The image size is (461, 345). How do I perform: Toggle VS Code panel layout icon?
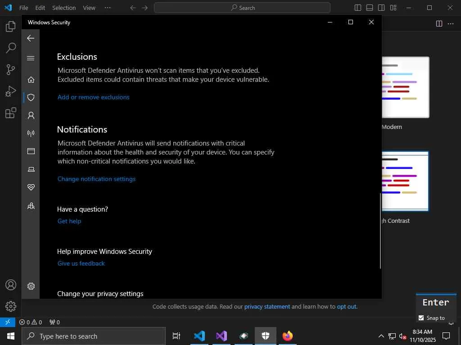click(x=370, y=8)
